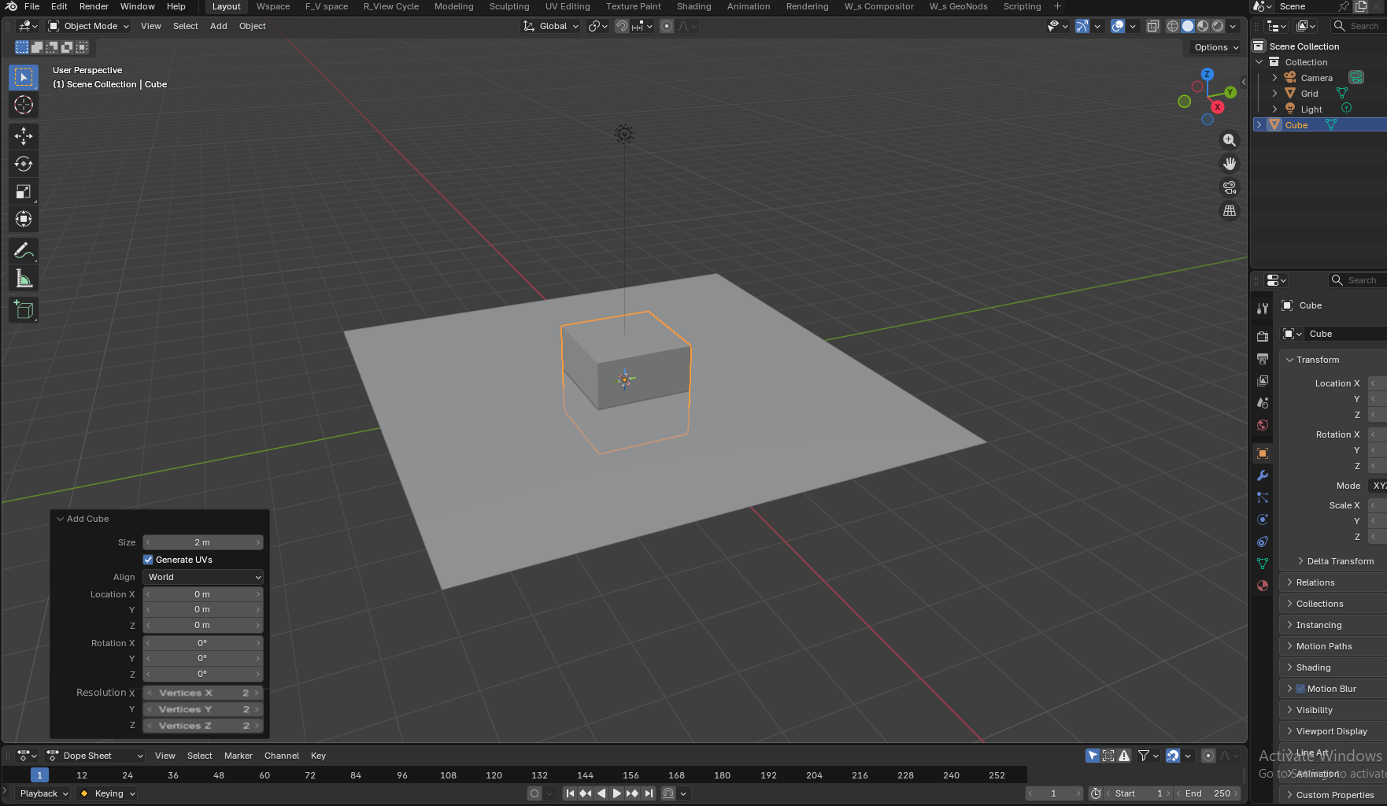Open the Playback popover button
The image size is (1387, 806).
pyautogui.click(x=43, y=793)
